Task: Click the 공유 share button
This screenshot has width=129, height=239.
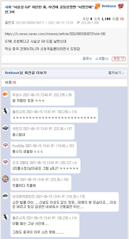Action: pos(87,59)
